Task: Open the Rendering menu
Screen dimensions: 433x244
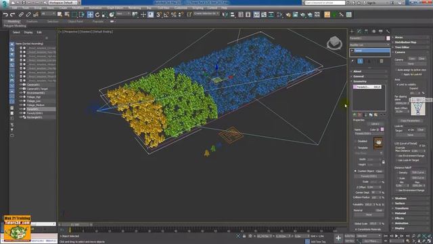Action: click(x=135, y=7)
